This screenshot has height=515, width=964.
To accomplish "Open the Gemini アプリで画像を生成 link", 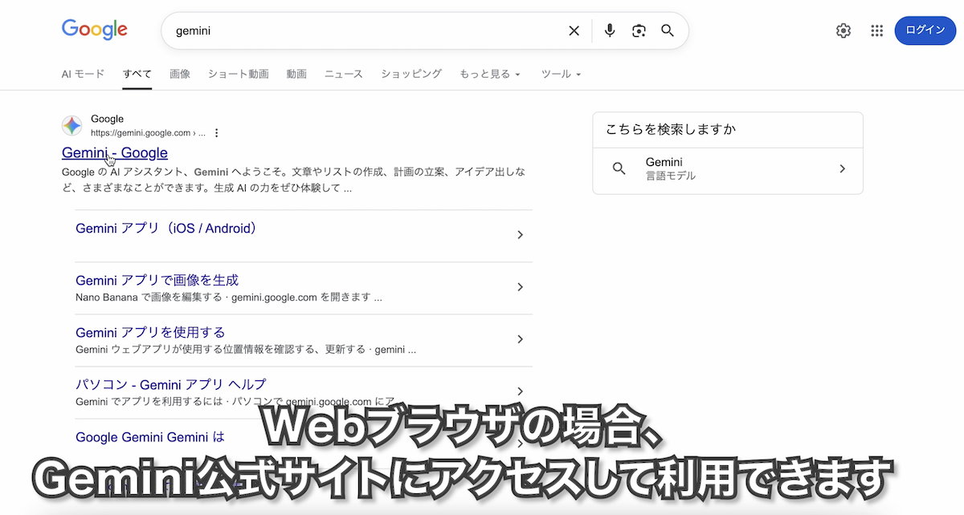I will pyautogui.click(x=157, y=280).
